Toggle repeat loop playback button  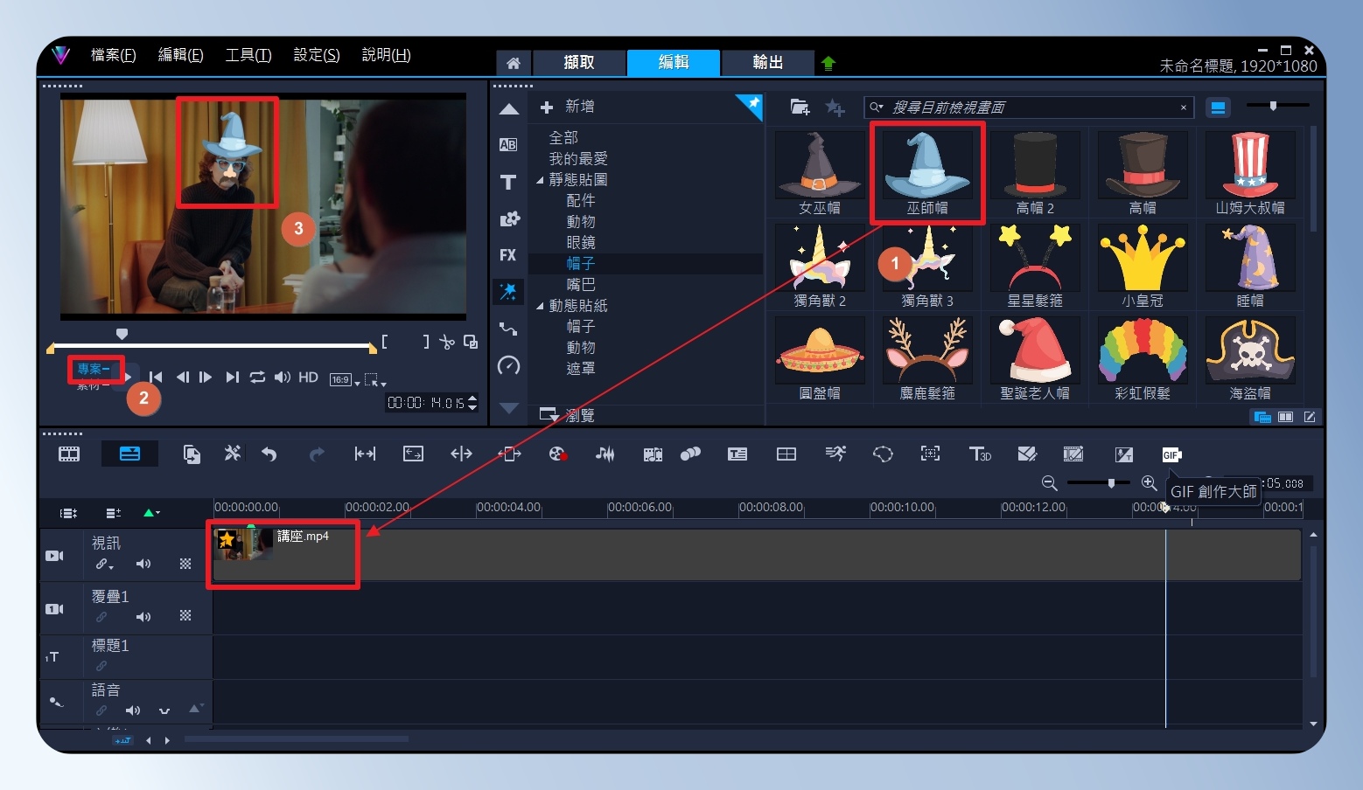(x=257, y=378)
